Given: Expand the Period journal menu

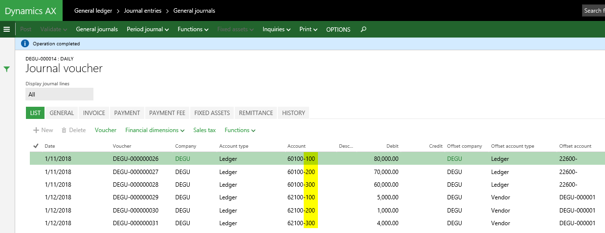Looking at the screenshot, I should tap(148, 29).
